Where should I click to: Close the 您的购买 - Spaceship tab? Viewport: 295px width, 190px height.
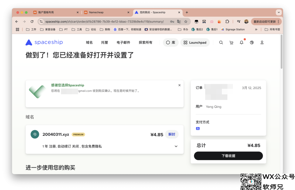coord(179,12)
